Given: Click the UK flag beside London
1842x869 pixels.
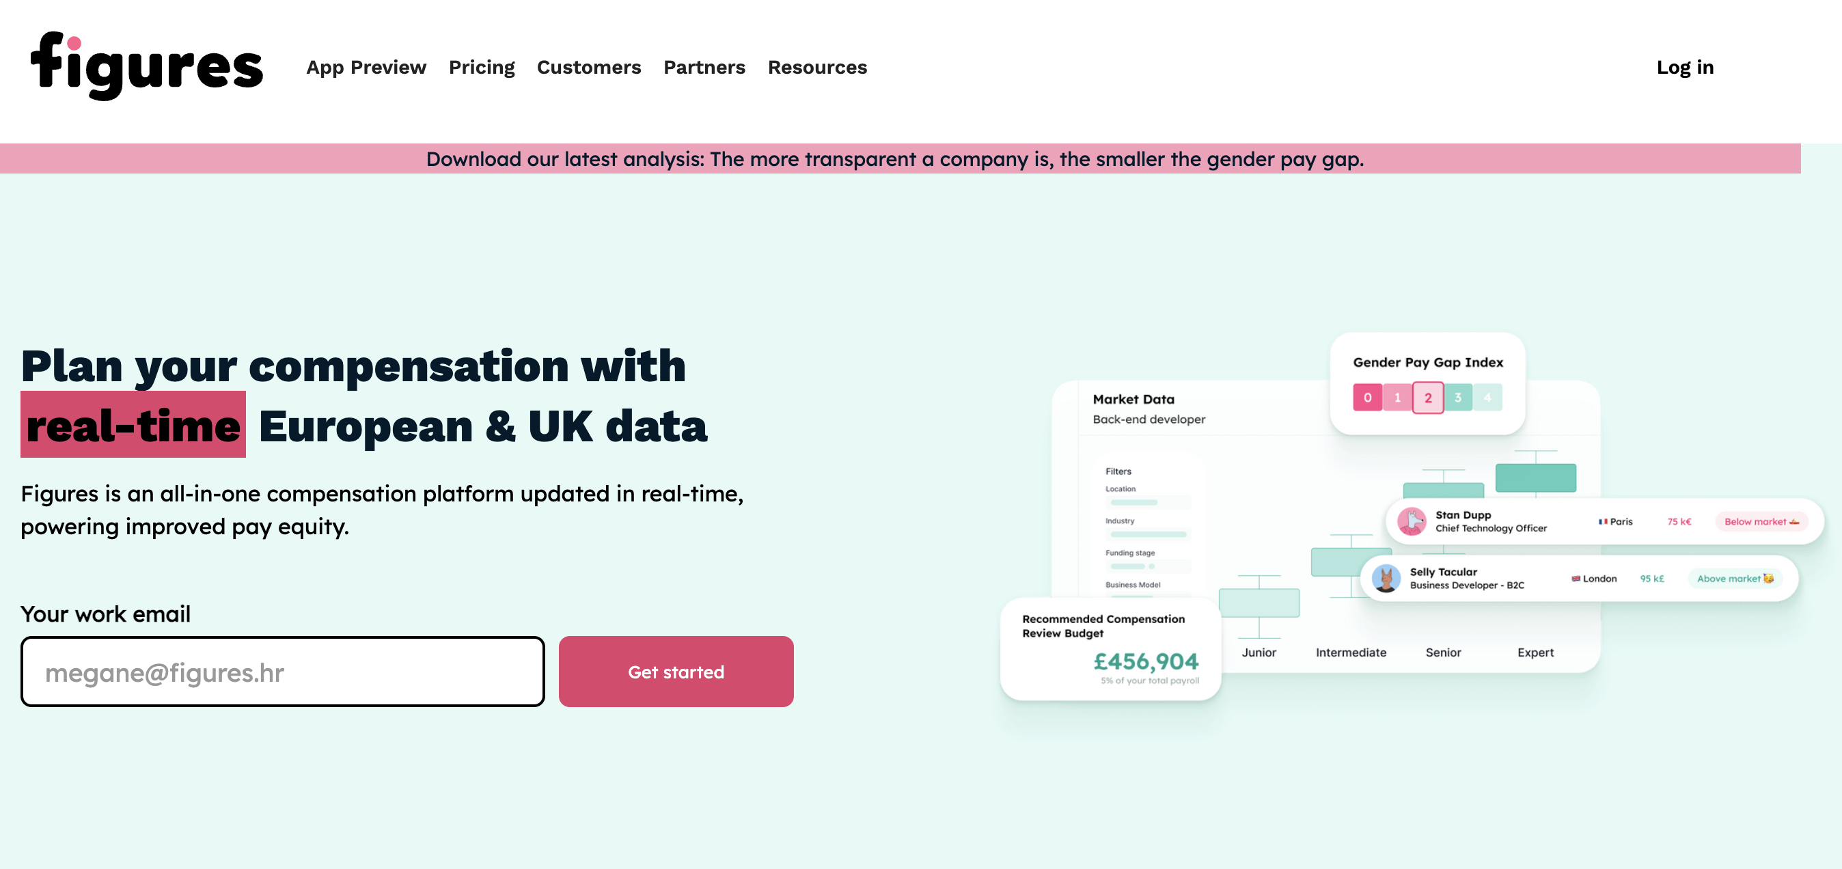Looking at the screenshot, I should [x=1576, y=579].
